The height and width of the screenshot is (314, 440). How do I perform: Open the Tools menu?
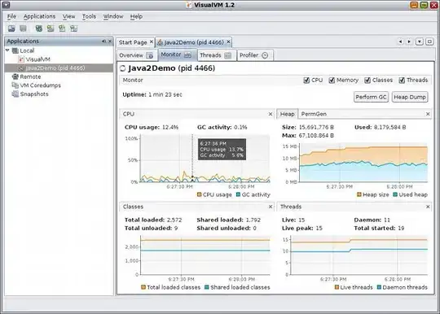point(89,16)
